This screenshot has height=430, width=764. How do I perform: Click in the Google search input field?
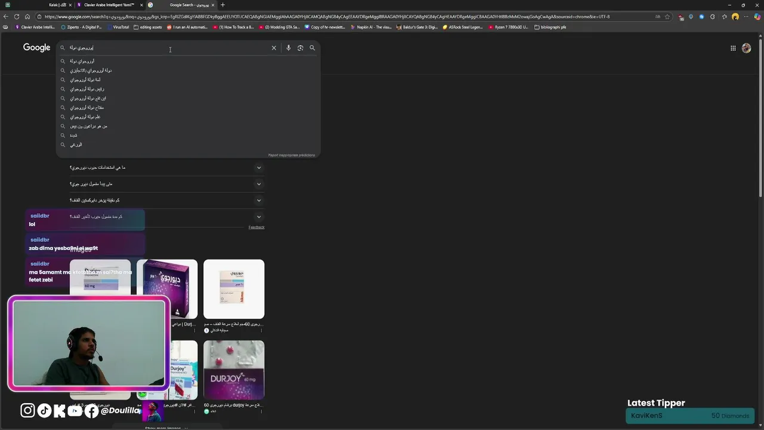[169, 48]
